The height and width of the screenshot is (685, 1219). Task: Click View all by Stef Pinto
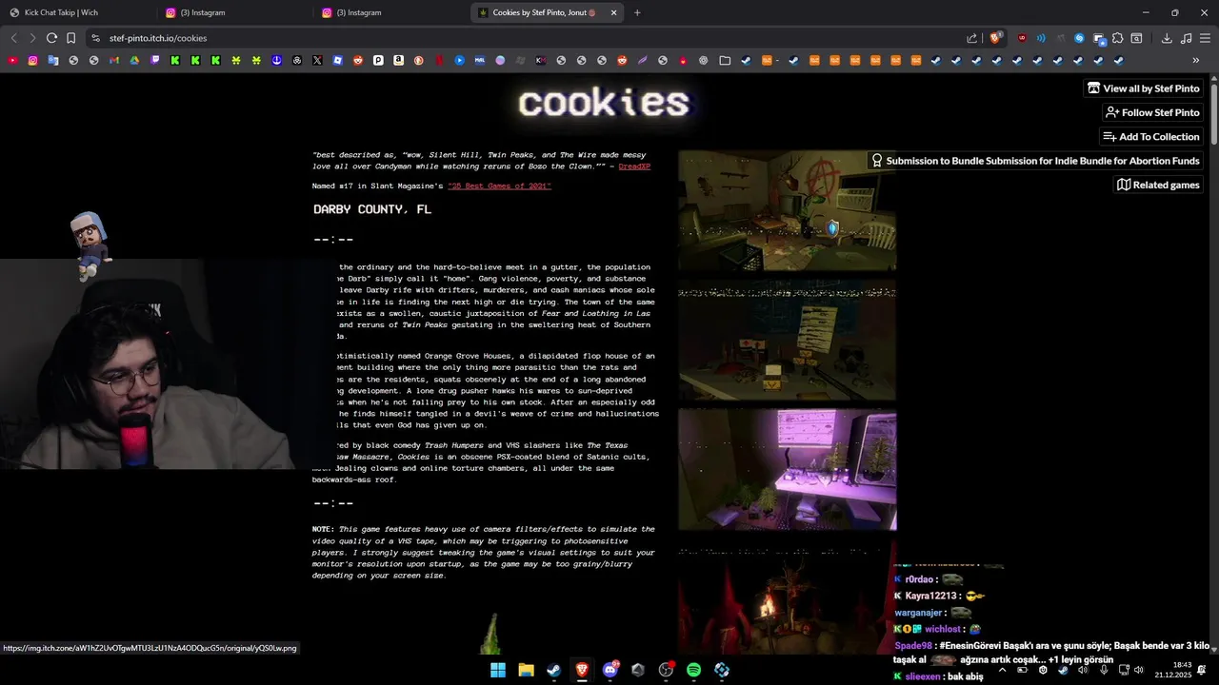coord(1144,88)
